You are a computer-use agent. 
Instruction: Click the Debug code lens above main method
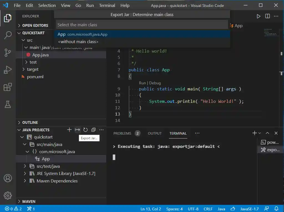155,83
